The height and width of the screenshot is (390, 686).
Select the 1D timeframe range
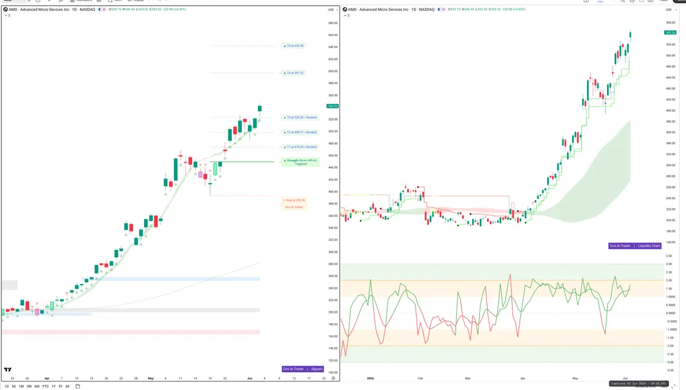click(x=7, y=386)
